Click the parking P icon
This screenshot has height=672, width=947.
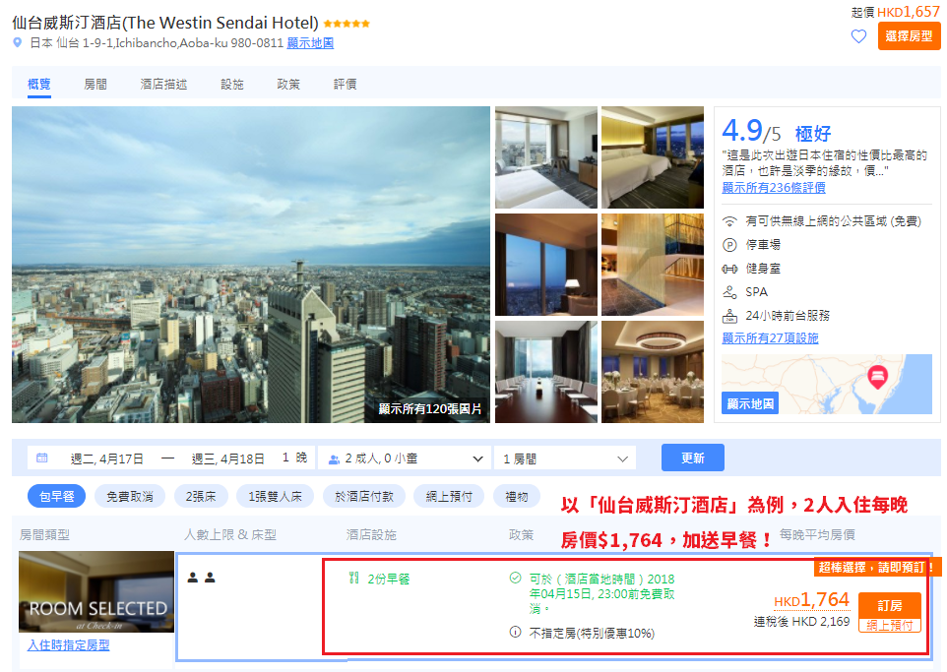pyautogui.click(x=729, y=245)
